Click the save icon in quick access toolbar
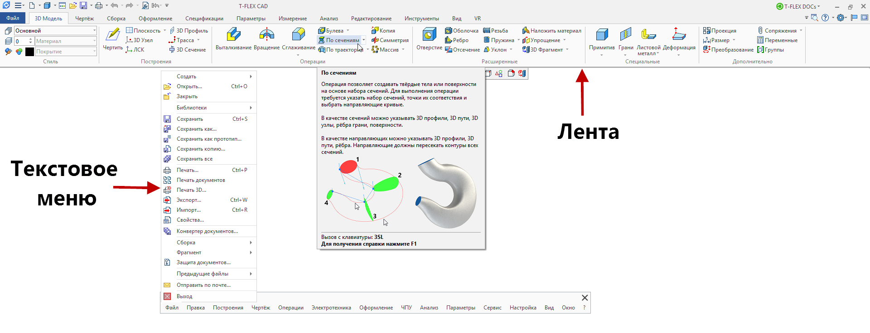This screenshot has width=870, height=333. [x=83, y=6]
